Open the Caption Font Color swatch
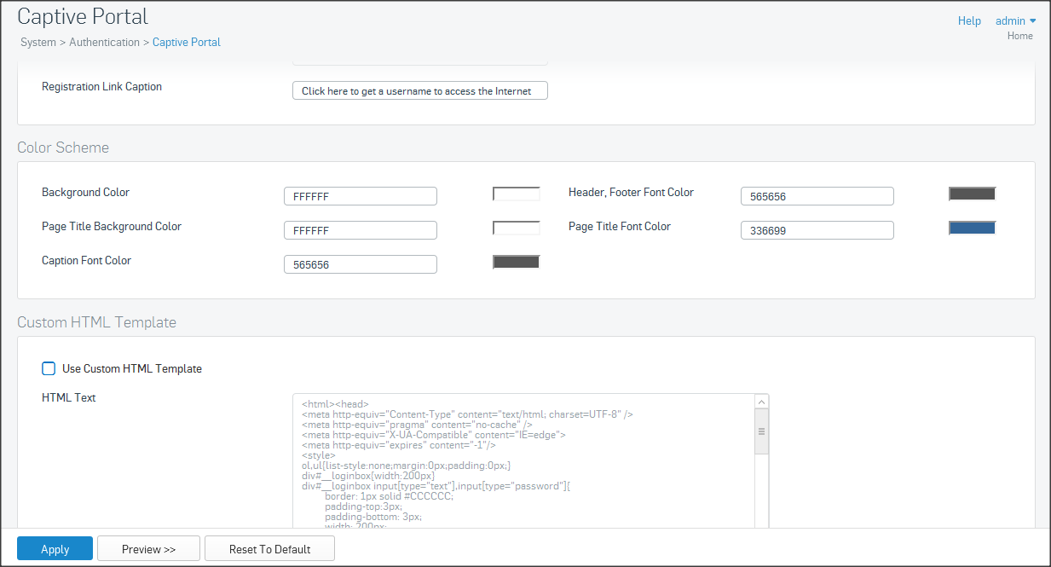This screenshot has width=1051, height=567. (x=516, y=263)
